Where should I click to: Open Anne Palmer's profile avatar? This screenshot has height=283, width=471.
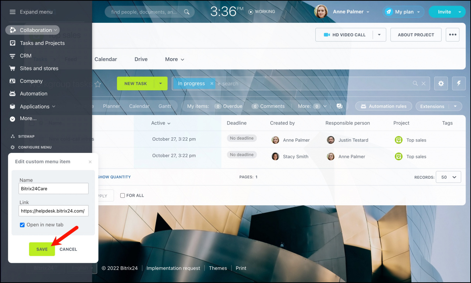[x=321, y=12]
